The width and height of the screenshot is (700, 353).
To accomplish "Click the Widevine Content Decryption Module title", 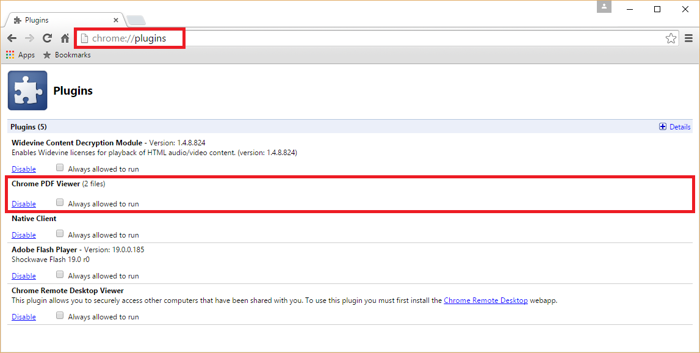I will click(77, 143).
